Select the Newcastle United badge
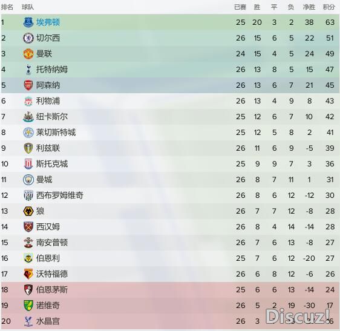The width and height of the screenshot is (340, 331). click(28, 117)
